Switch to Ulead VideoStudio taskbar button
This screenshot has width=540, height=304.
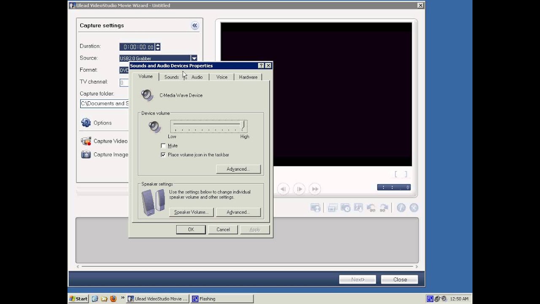158,299
